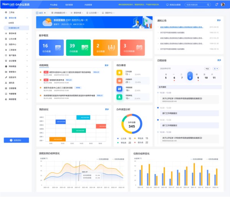230x197 pixels.
Task: Open 更多 link in 我的会议 panel
Action: pos(107,109)
